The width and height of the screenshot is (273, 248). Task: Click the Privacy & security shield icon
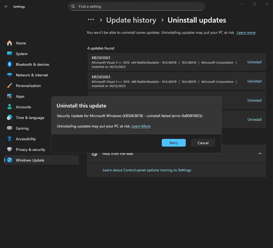click(10, 150)
